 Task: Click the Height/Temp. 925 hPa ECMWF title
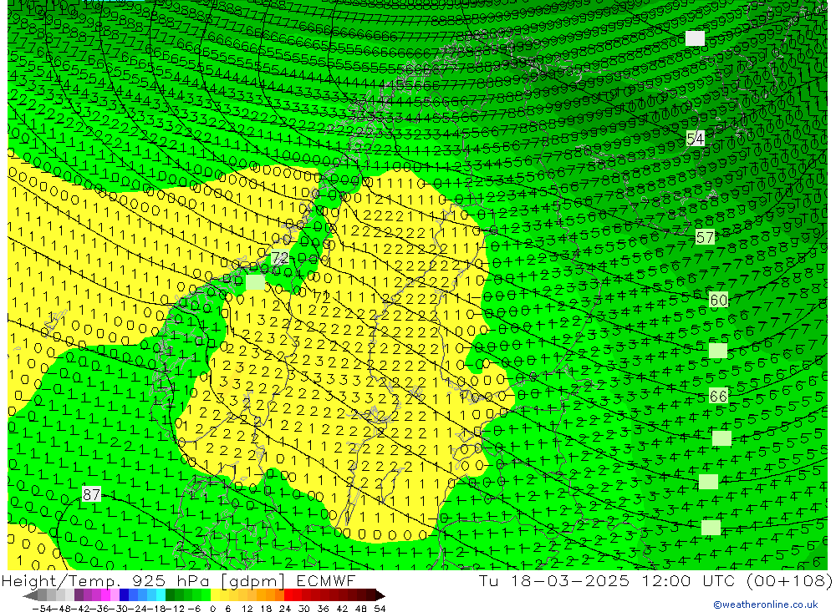[x=179, y=580]
